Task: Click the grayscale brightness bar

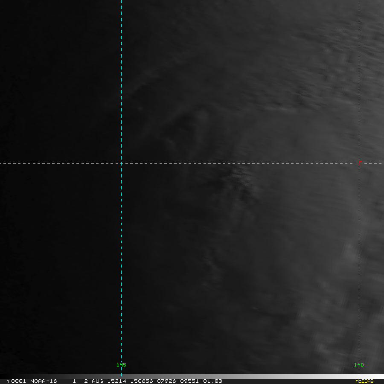Action: tap(192, 376)
